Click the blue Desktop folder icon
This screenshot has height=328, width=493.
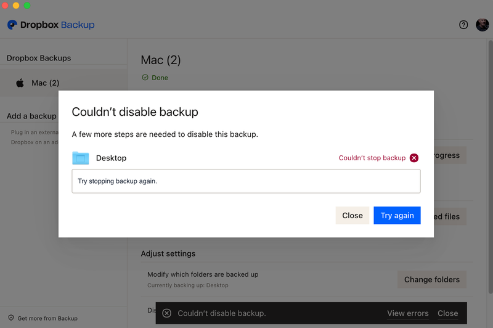click(x=81, y=158)
